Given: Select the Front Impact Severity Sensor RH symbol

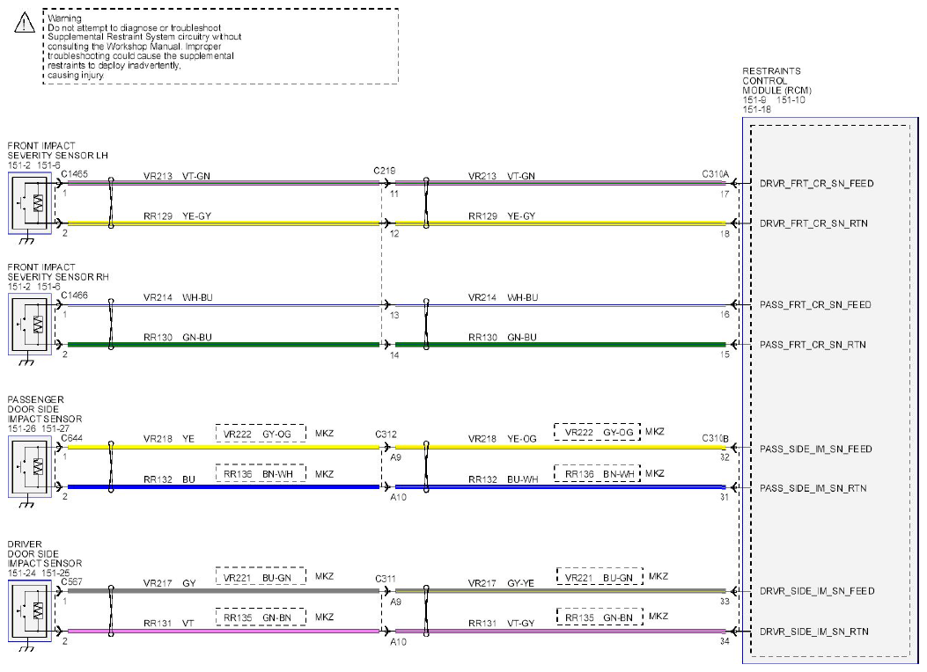Looking at the screenshot, I should (30, 325).
